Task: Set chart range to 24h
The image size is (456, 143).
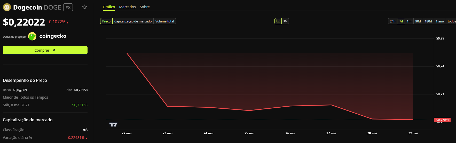Action: pos(392,21)
